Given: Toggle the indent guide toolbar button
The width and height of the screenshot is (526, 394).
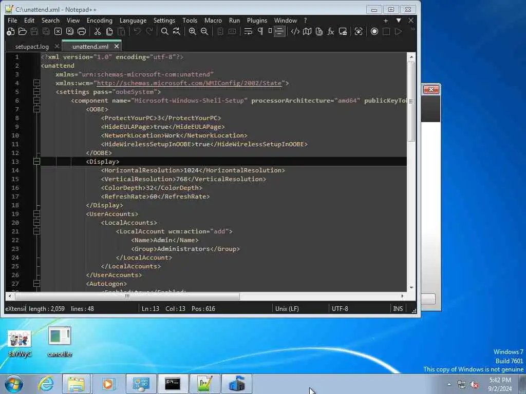Looking at the screenshot, I should (279, 31).
